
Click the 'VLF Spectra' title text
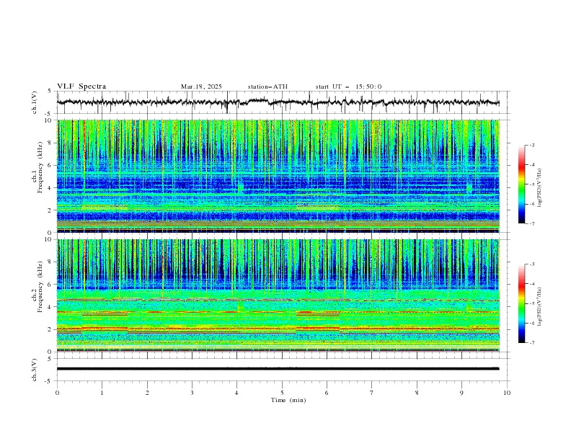click(81, 86)
